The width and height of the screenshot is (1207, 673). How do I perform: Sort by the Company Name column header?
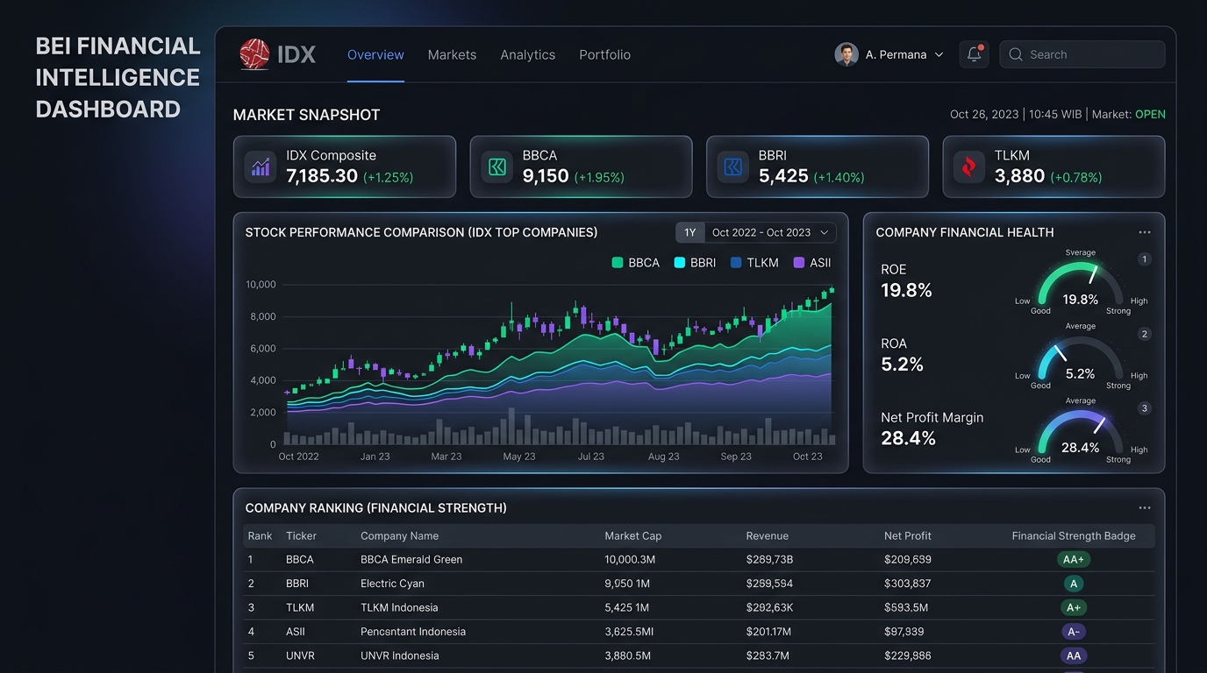399,535
